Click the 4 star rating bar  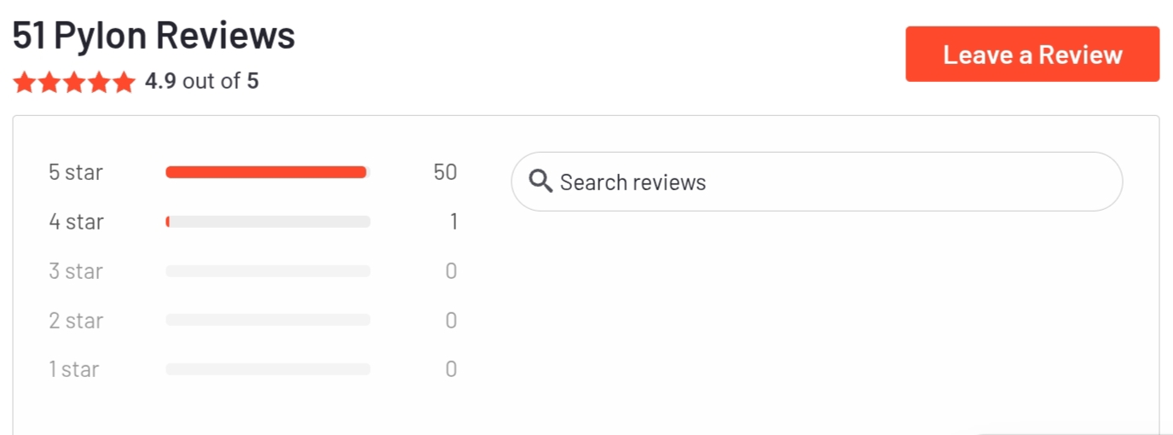click(268, 222)
